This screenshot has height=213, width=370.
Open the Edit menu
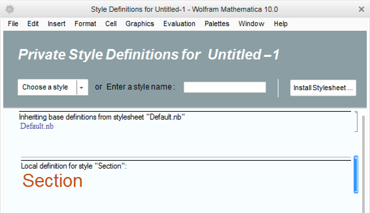click(33, 24)
